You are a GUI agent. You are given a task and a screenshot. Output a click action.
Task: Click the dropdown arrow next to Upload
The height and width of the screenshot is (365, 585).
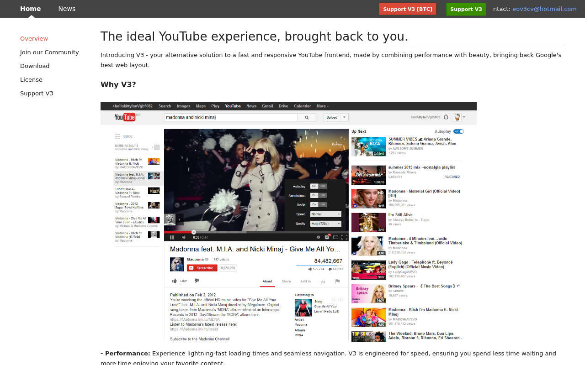(x=344, y=117)
